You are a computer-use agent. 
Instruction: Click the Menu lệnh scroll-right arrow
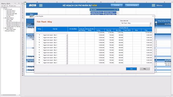tap(19, 95)
